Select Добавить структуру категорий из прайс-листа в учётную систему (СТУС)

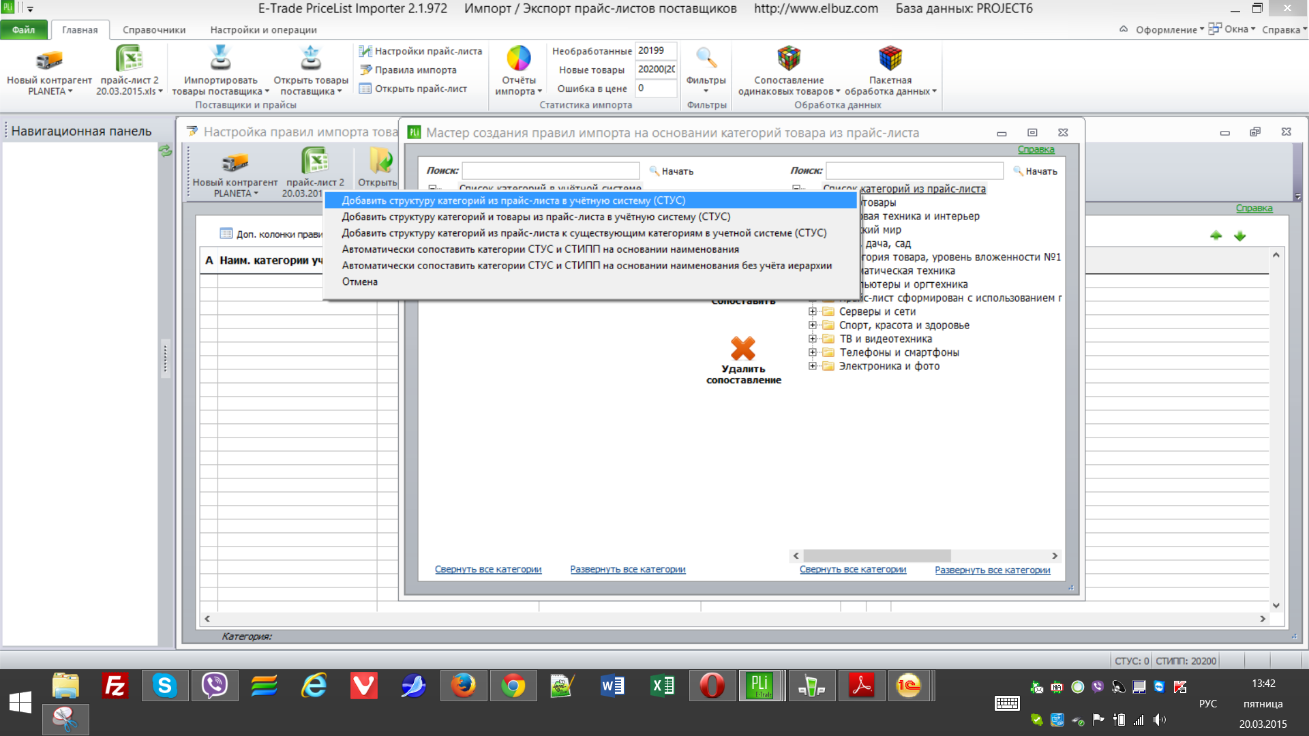tap(590, 200)
